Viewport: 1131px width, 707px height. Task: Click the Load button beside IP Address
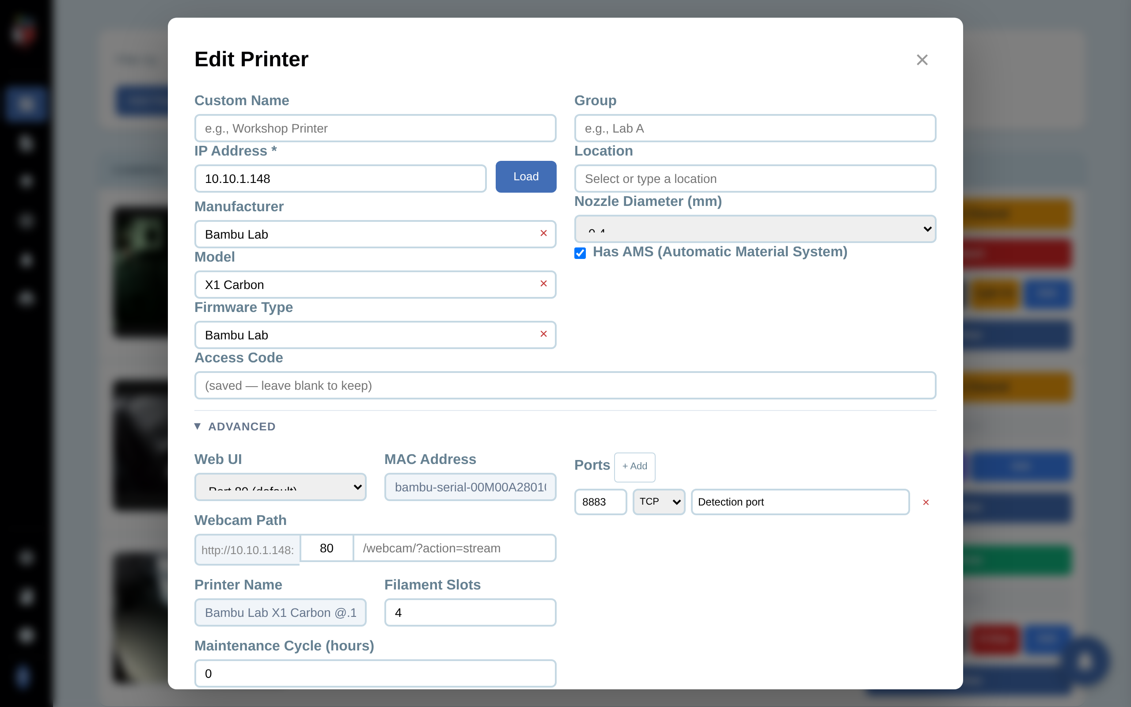526,177
